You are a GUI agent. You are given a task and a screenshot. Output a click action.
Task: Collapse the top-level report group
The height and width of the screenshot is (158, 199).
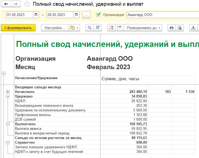[4, 73]
